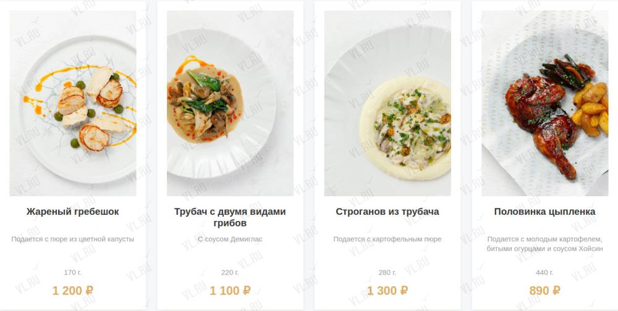The image size is (618, 311).
Task: Click the картофельным пюре description text
Action: tap(387, 239)
